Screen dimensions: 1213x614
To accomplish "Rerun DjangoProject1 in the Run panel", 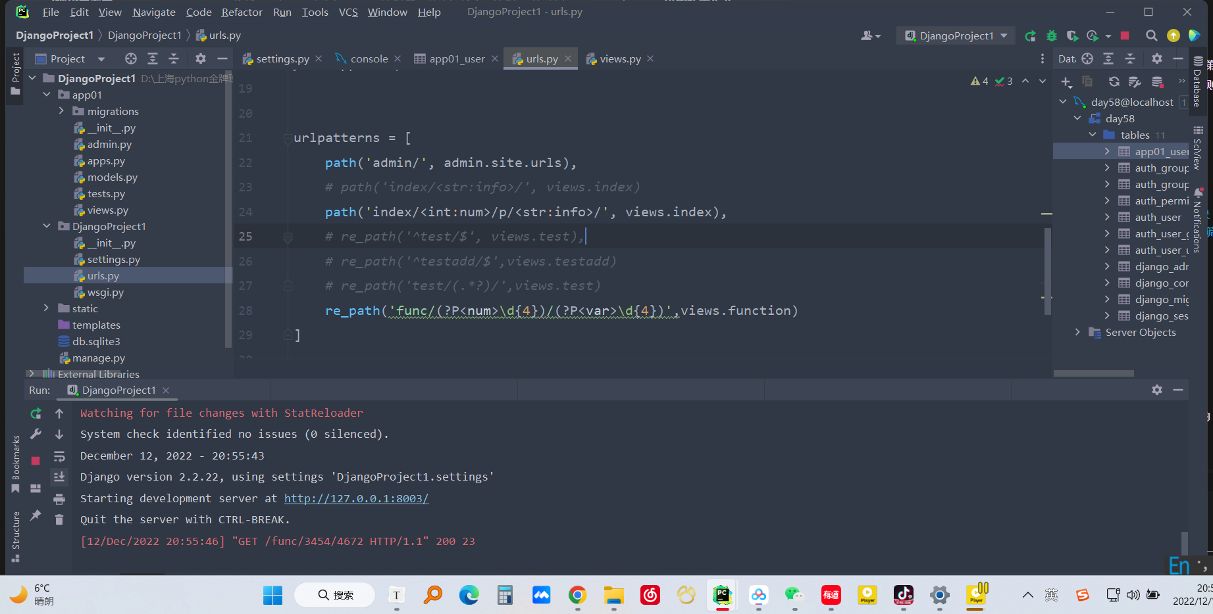I will (36, 413).
